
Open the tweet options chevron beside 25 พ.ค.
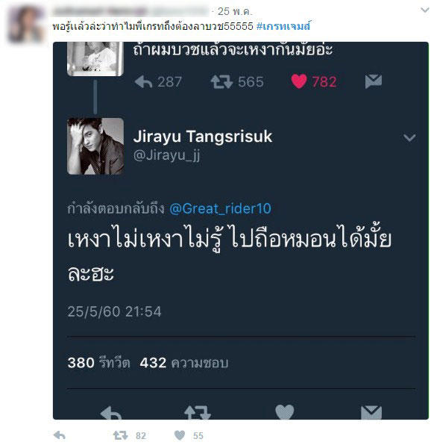coord(425,10)
